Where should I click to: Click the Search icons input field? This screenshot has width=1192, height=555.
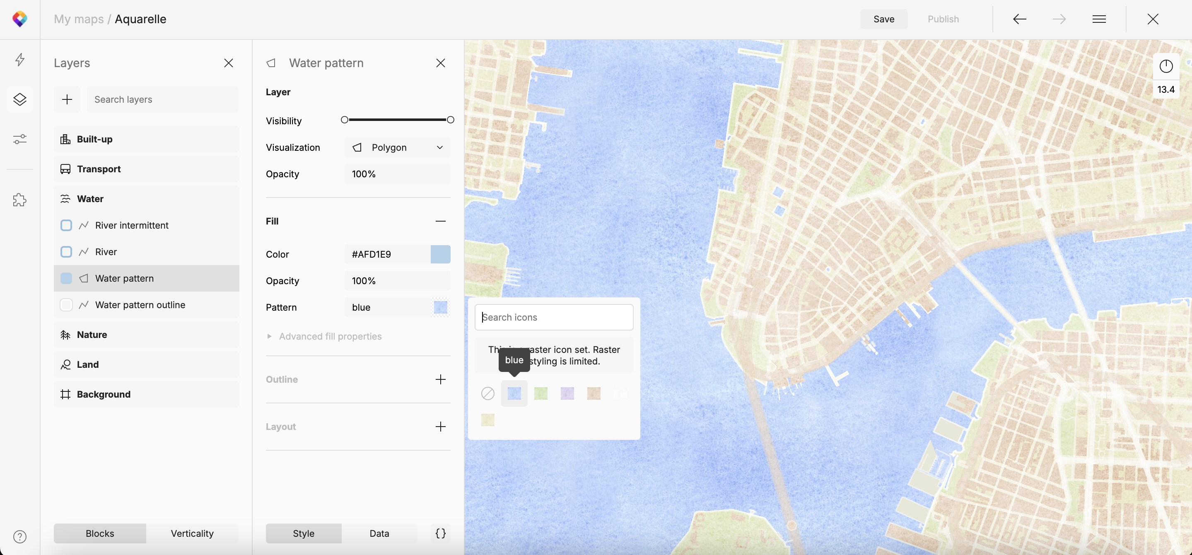coord(554,318)
